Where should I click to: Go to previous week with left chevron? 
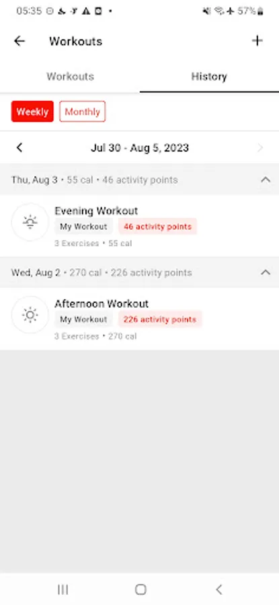pos(19,147)
